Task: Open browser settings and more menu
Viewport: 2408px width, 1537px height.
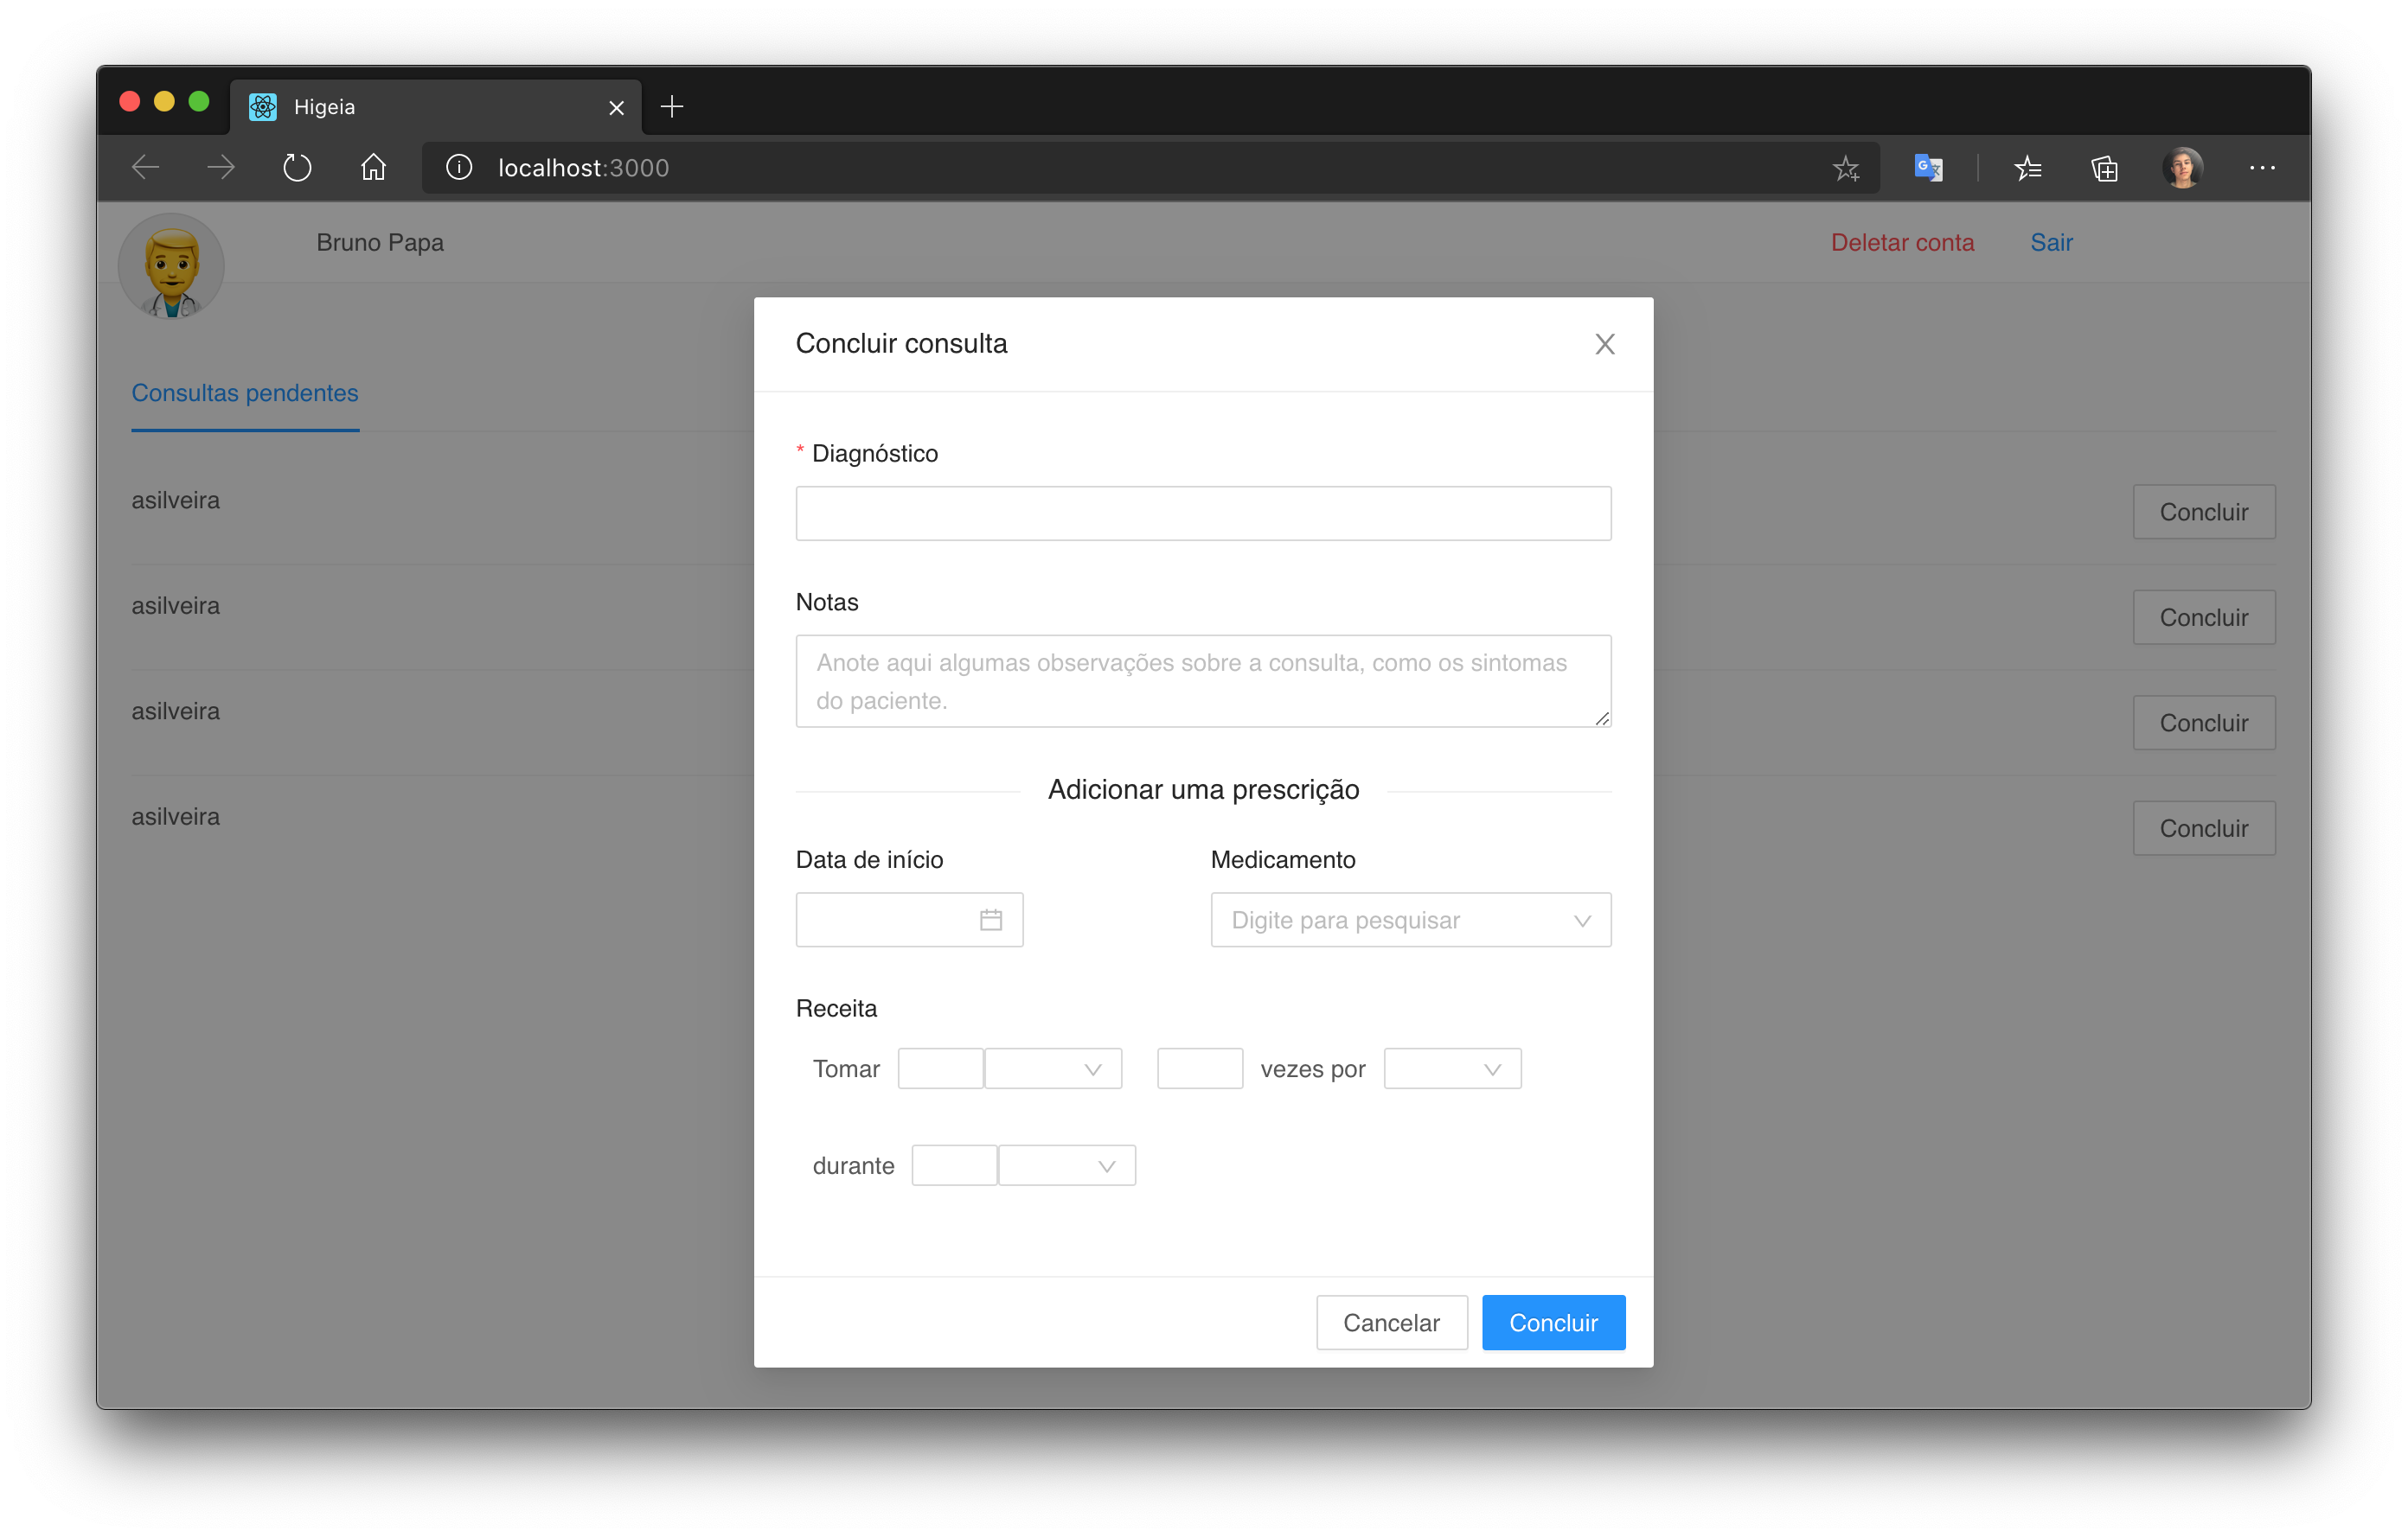Action: (2262, 168)
